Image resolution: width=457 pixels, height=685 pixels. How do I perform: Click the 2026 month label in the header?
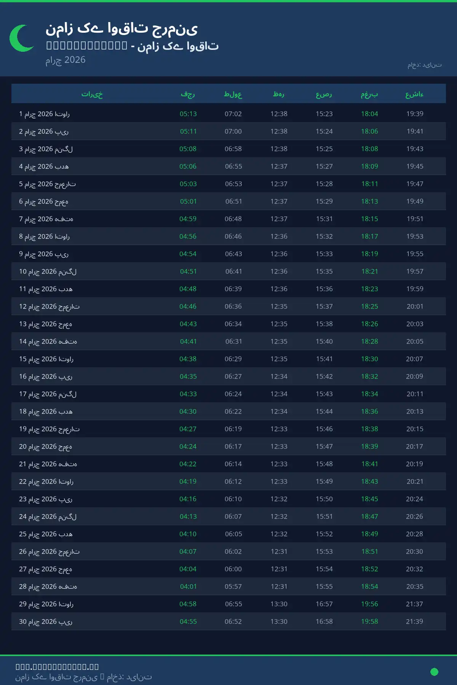[66, 60]
